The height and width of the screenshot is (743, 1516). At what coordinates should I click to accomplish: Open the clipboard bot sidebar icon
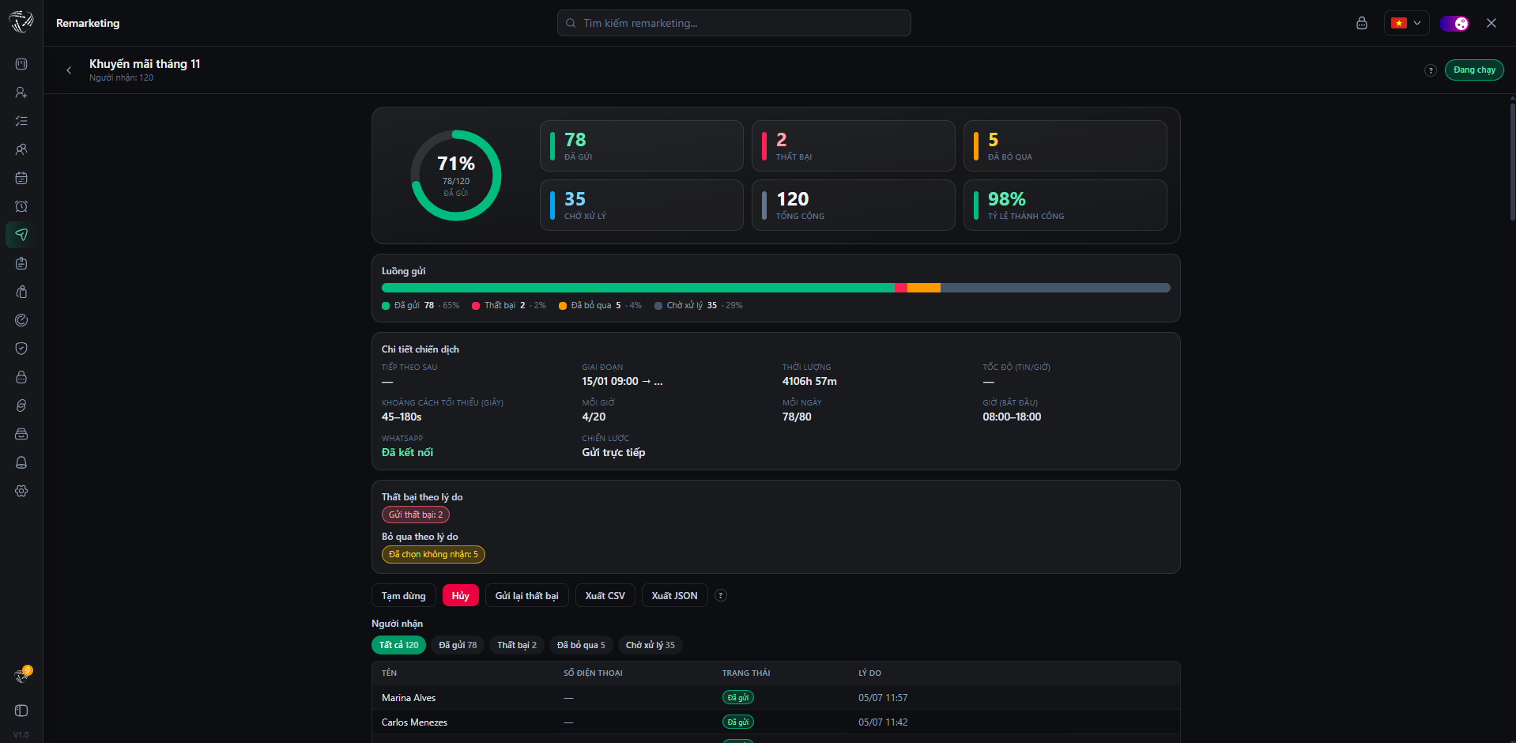click(x=21, y=263)
